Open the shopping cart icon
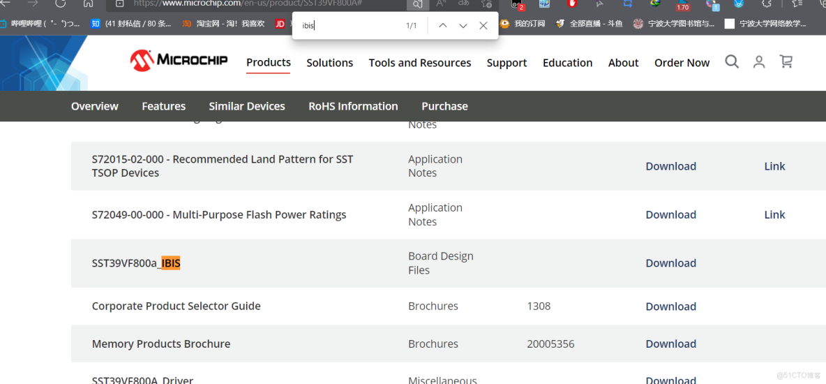This screenshot has width=826, height=384. 786,62
